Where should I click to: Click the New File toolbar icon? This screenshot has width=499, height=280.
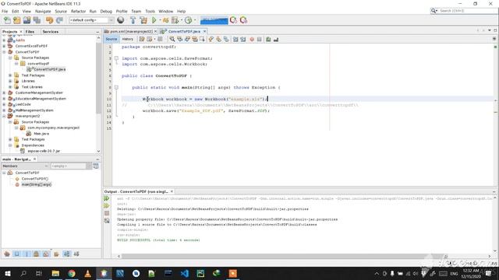point(7,20)
